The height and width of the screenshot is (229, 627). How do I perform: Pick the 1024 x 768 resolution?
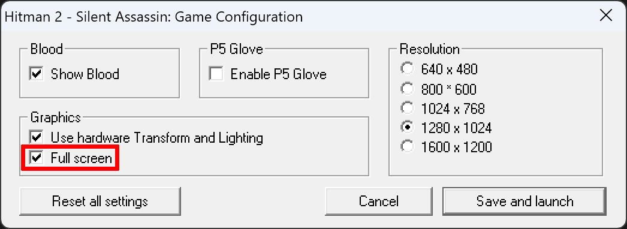click(x=408, y=109)
